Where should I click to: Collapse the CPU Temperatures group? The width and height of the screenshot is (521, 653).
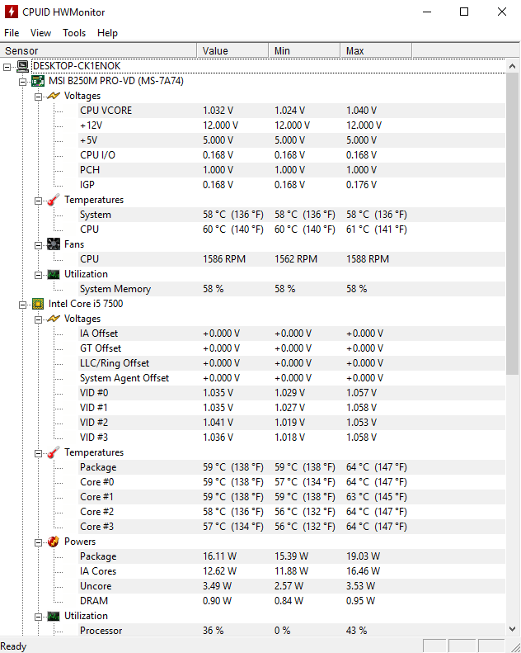[38, 453]
